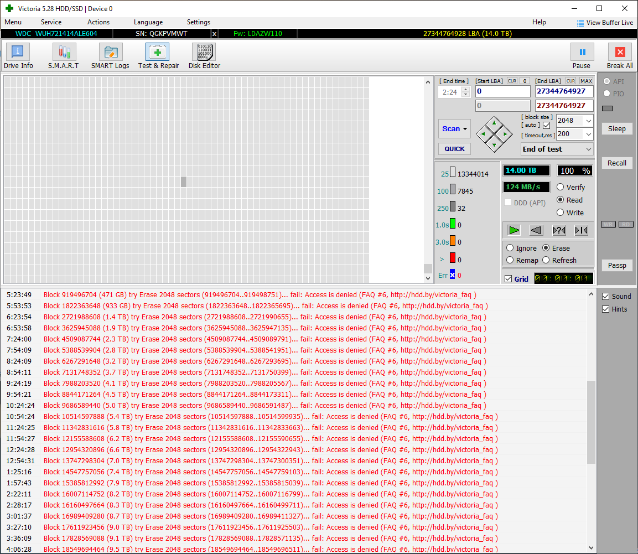Image resolution: width=638 pixels, height=554 pixels.
Task: Click the Passp button
Action: click(617, 266)
